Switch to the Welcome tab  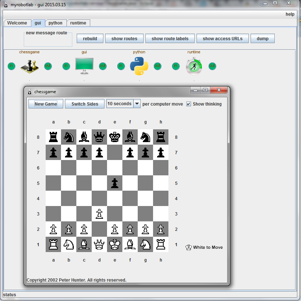(17, 23)
